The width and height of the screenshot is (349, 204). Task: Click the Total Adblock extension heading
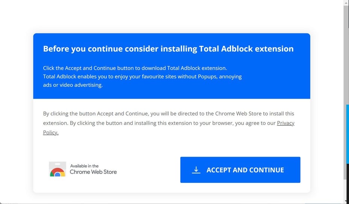point(168,49)
